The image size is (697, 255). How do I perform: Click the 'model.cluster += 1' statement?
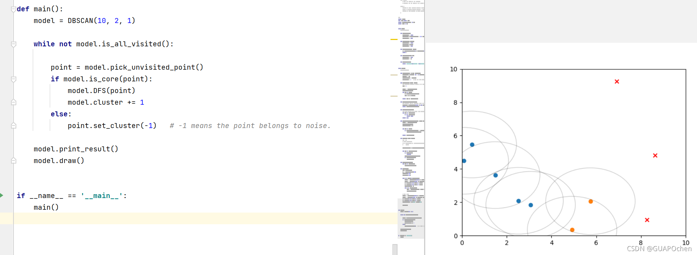point(106,102)
